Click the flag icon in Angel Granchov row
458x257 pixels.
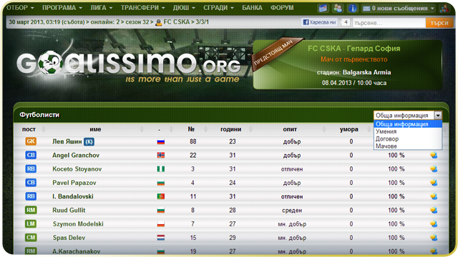[x=161, y=156]
